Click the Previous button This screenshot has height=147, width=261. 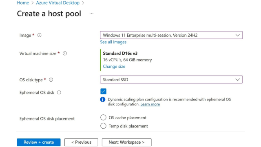coord(81,142)
